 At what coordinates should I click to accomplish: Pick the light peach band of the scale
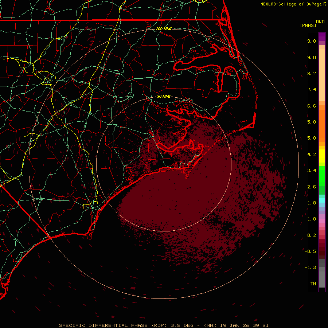[x=322, y=75]
